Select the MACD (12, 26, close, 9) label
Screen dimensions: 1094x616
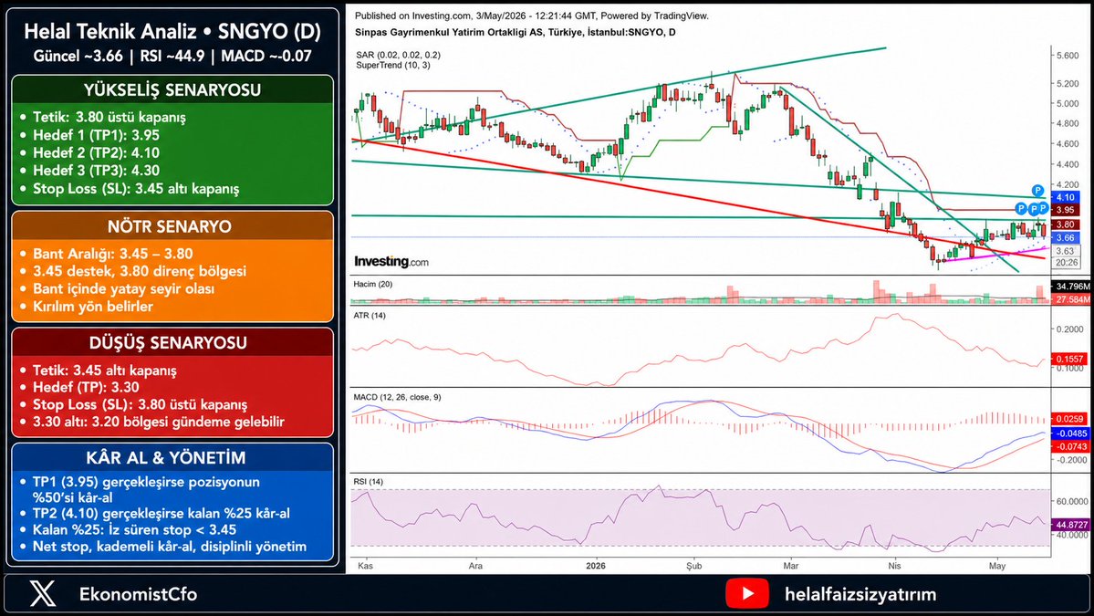point(397,397)
